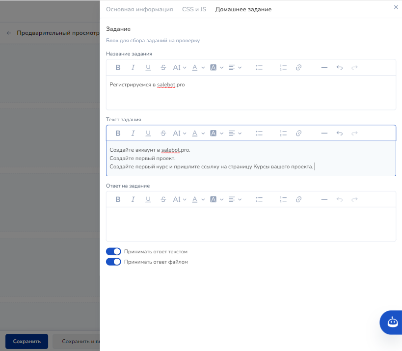402x351 pixels.
Task: Insert a link in the Текст задания toolbar
Action: (x=298, y=133)
